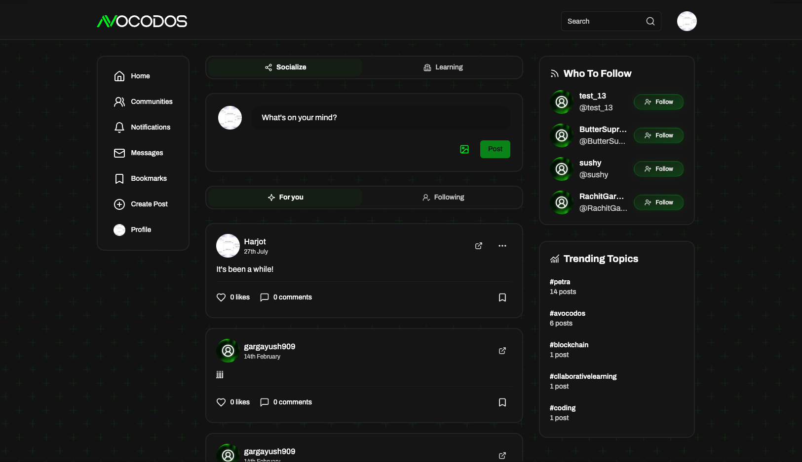
Task: Toggle like on gargayush909's jjjj post
Action: click(x=221, y=402)
